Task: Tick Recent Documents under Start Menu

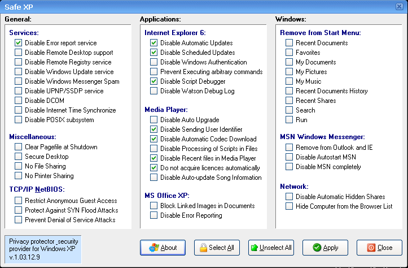Action: 289,43
